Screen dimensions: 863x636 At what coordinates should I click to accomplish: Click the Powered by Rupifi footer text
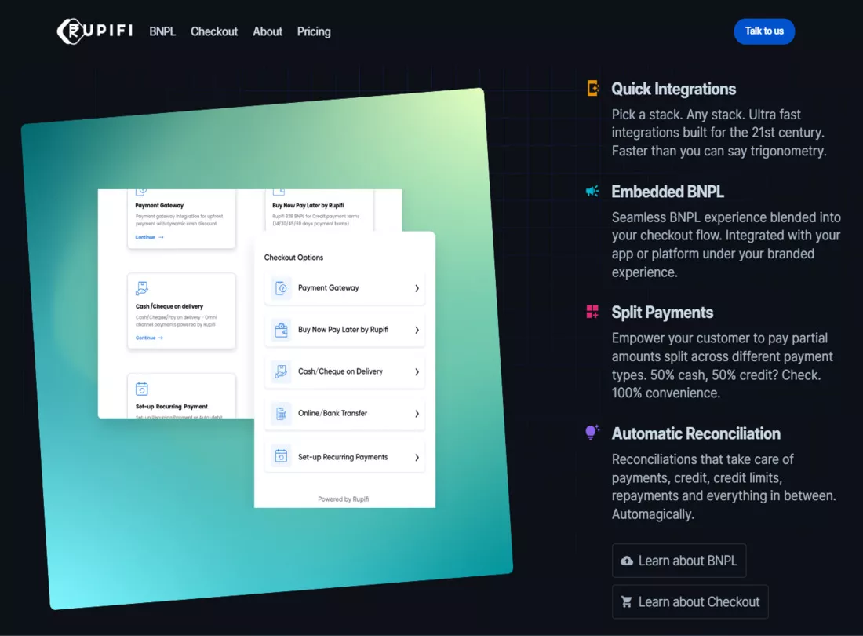pos(344,499)
